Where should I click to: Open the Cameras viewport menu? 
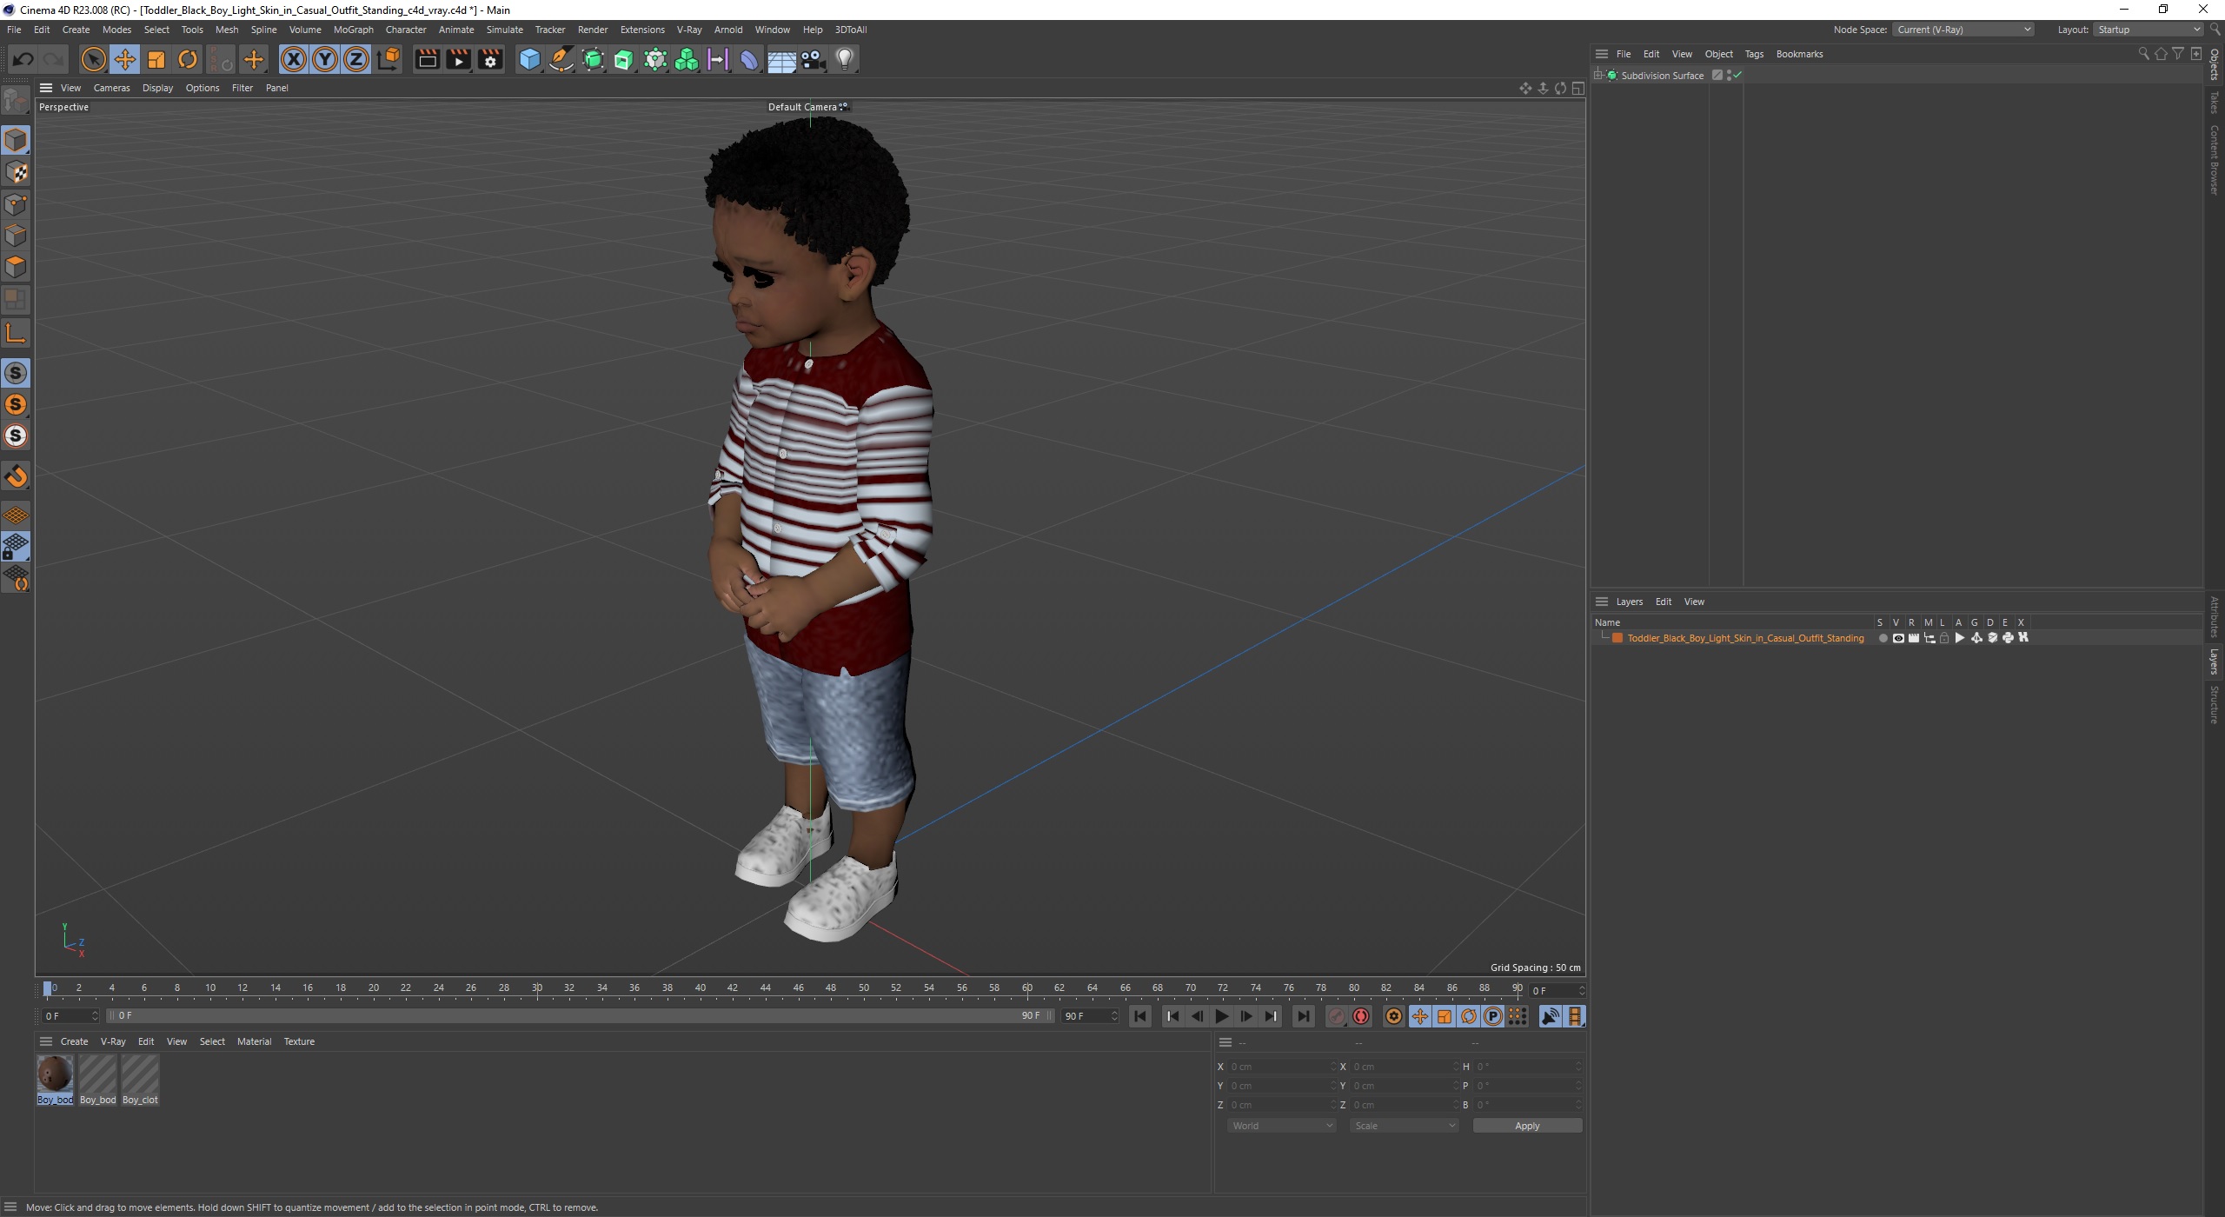click(x=111, y=88)
